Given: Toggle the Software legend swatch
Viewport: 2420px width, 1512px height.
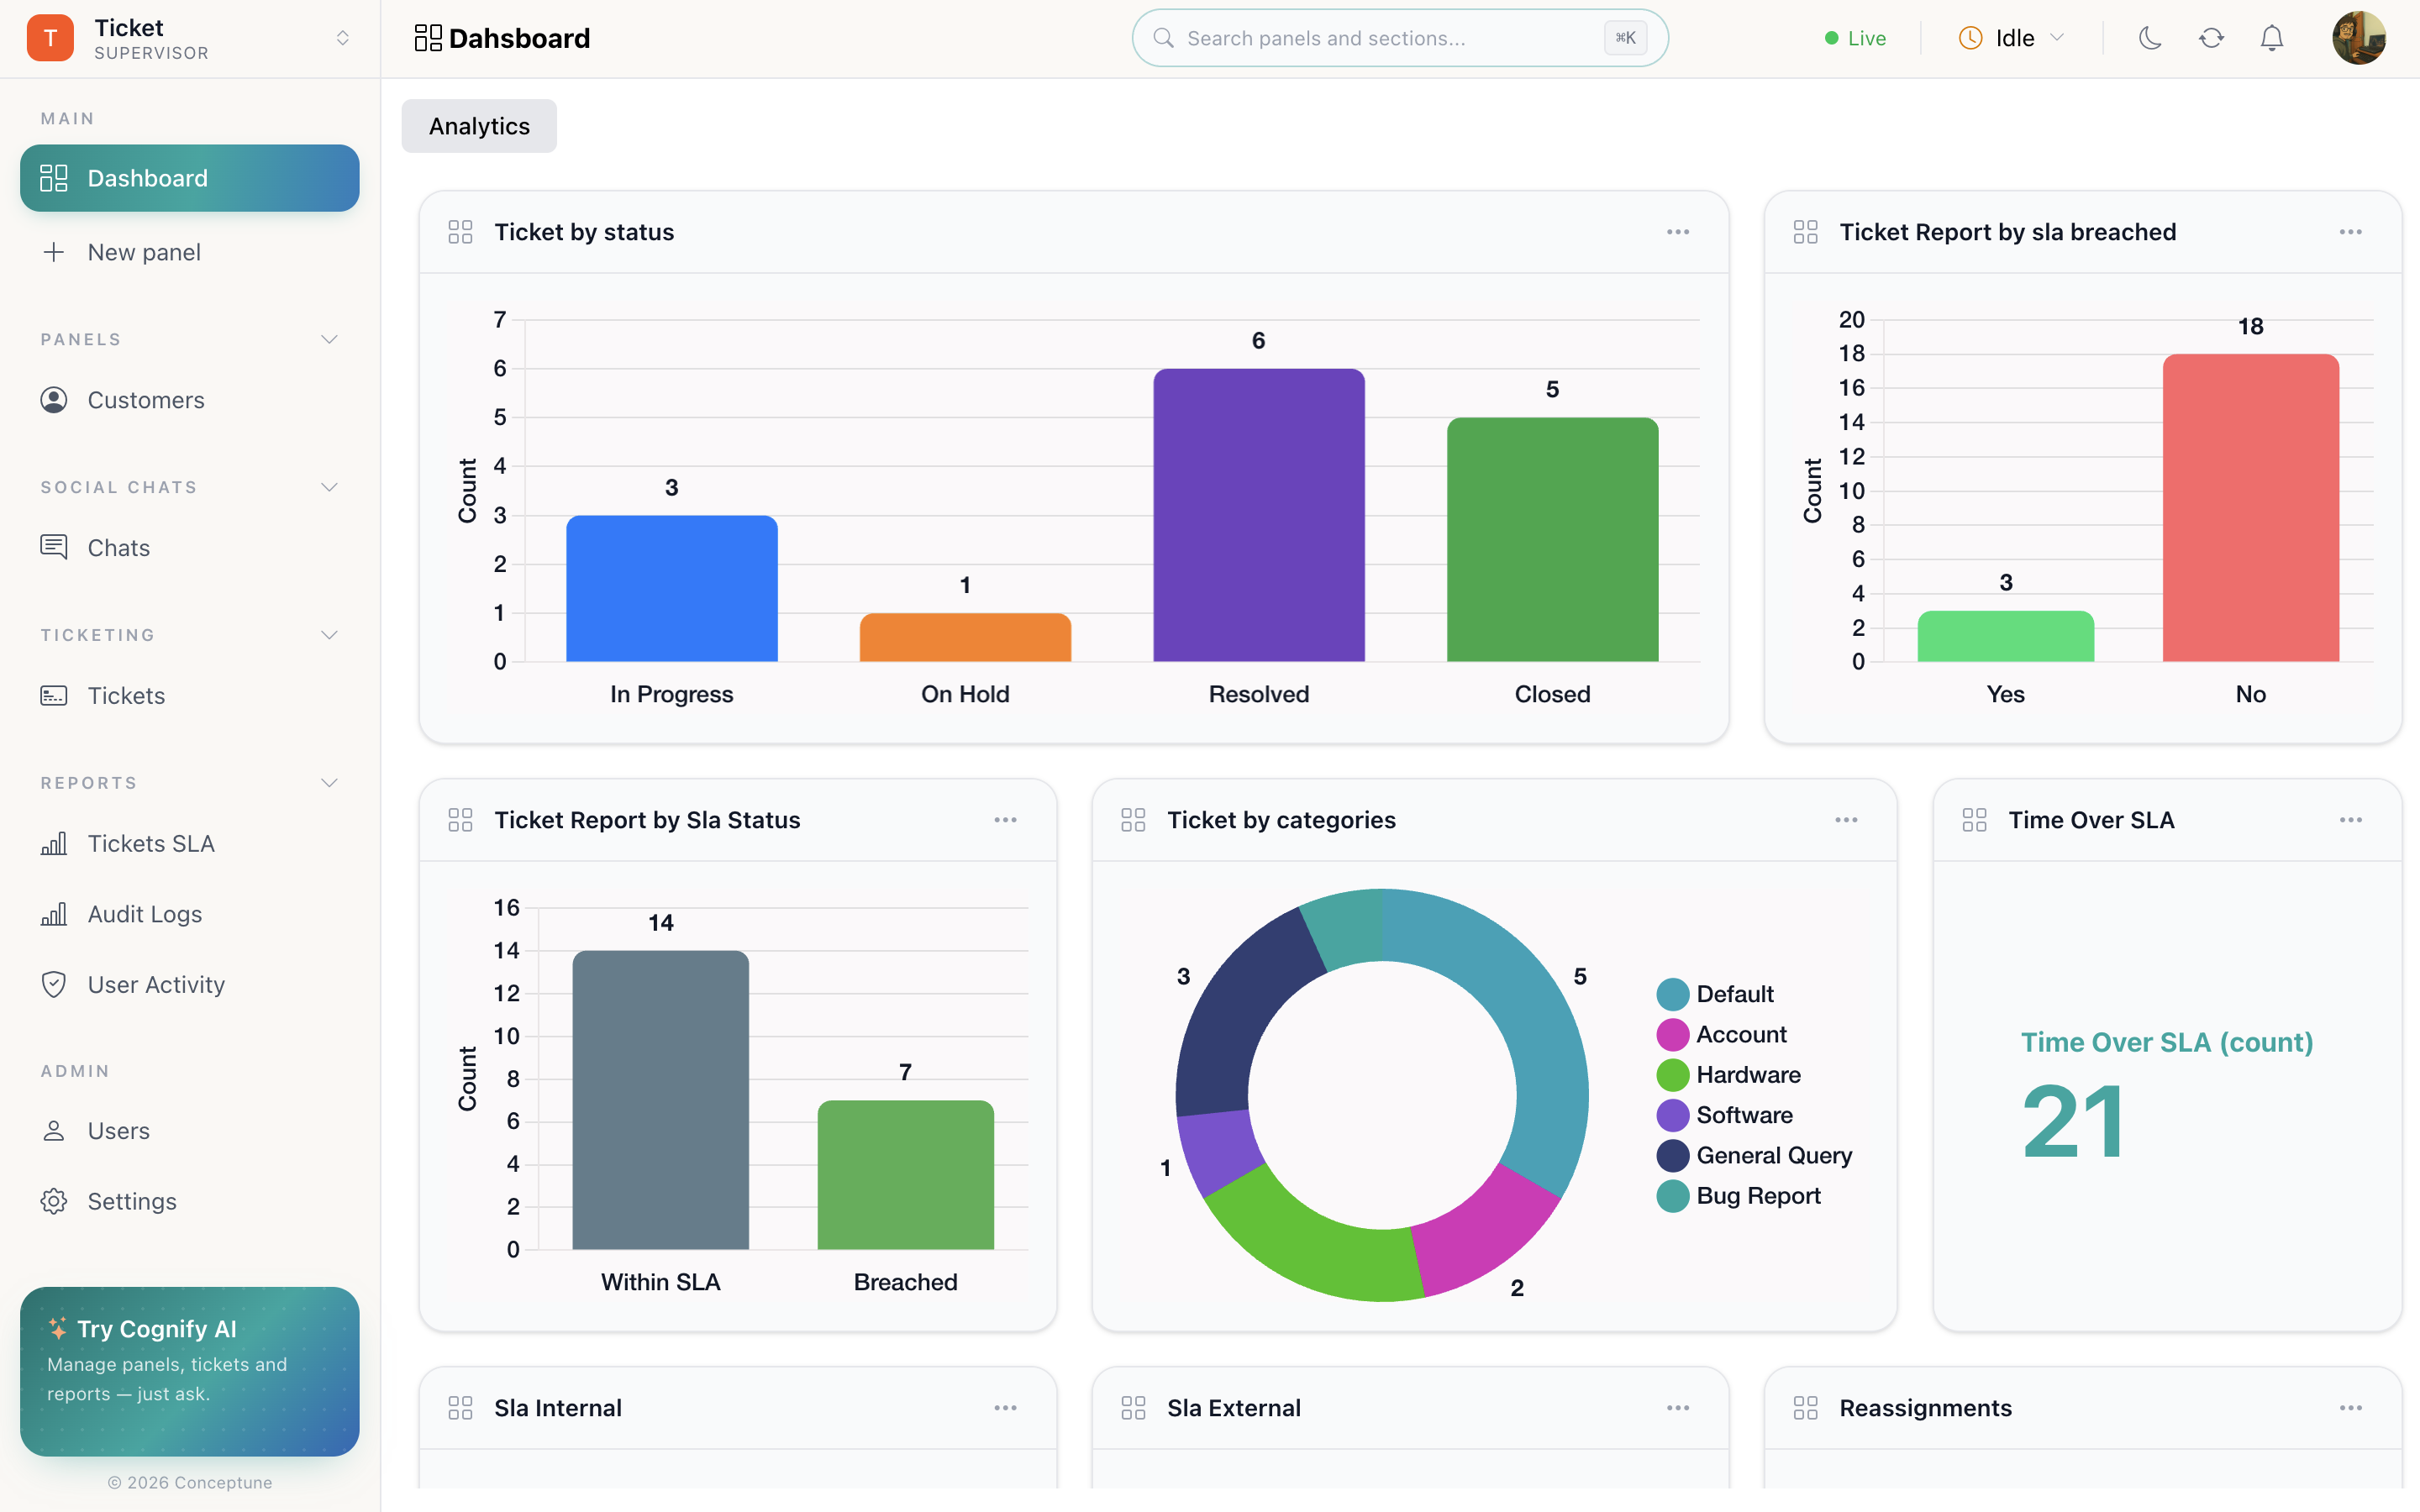Looking at the screenshot, I should coord(1673,1115).
